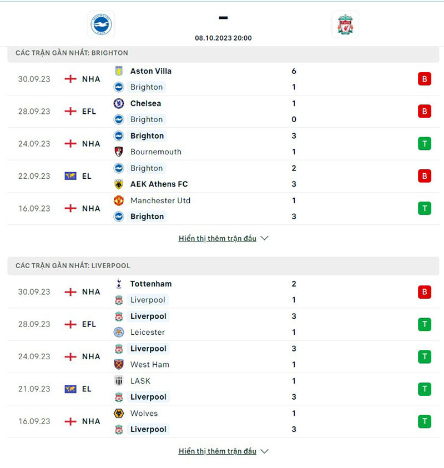The width and height of the screenshot is (444, 468).
Task: Select the AEK Athens FC crest
Action: [x=119, y=184]
